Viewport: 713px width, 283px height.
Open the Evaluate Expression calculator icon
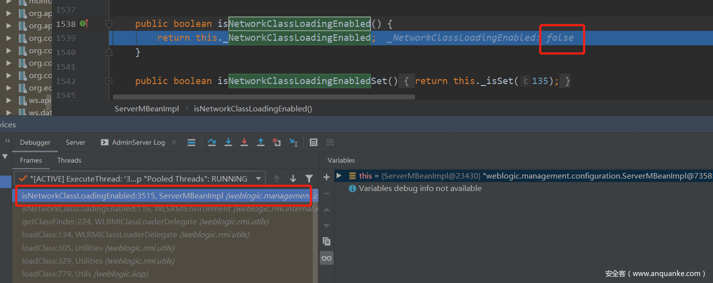[314, 142]
